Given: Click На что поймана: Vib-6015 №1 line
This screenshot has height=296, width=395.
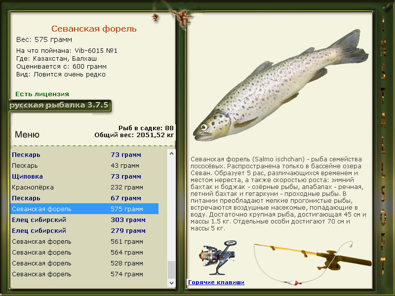Looking at the screenshot, I should [67, 51].
